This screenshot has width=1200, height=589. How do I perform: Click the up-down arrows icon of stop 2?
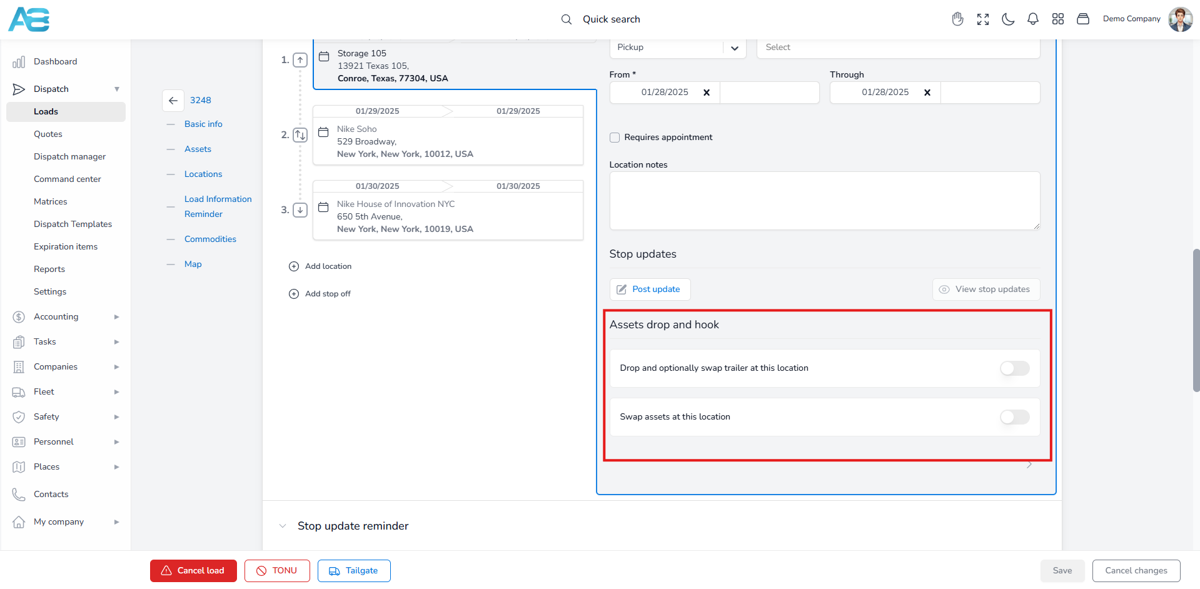pos(300,135)
